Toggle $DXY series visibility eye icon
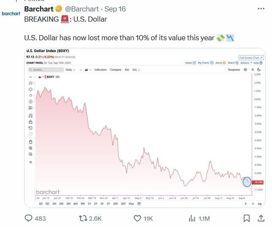The height and width of the screenshot is (227, 272). pyautogui.click(x=39, y=77)
